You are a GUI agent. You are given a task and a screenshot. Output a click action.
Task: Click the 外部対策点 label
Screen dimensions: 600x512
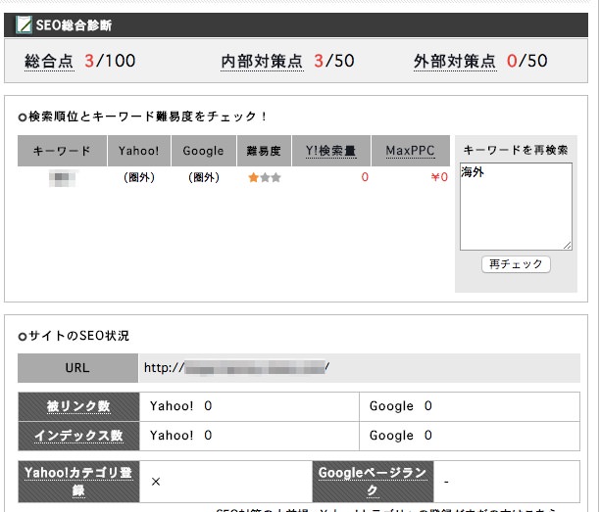tap(455, 61)
